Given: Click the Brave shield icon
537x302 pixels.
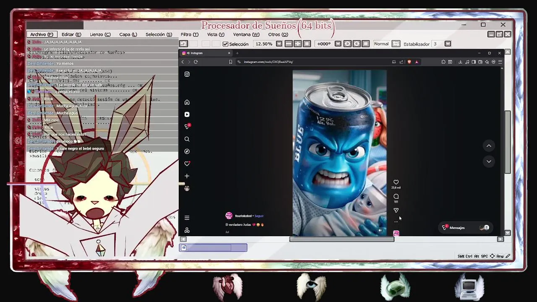Looking at the screenshot, I should pyautogui.click(x=409, y=62).
